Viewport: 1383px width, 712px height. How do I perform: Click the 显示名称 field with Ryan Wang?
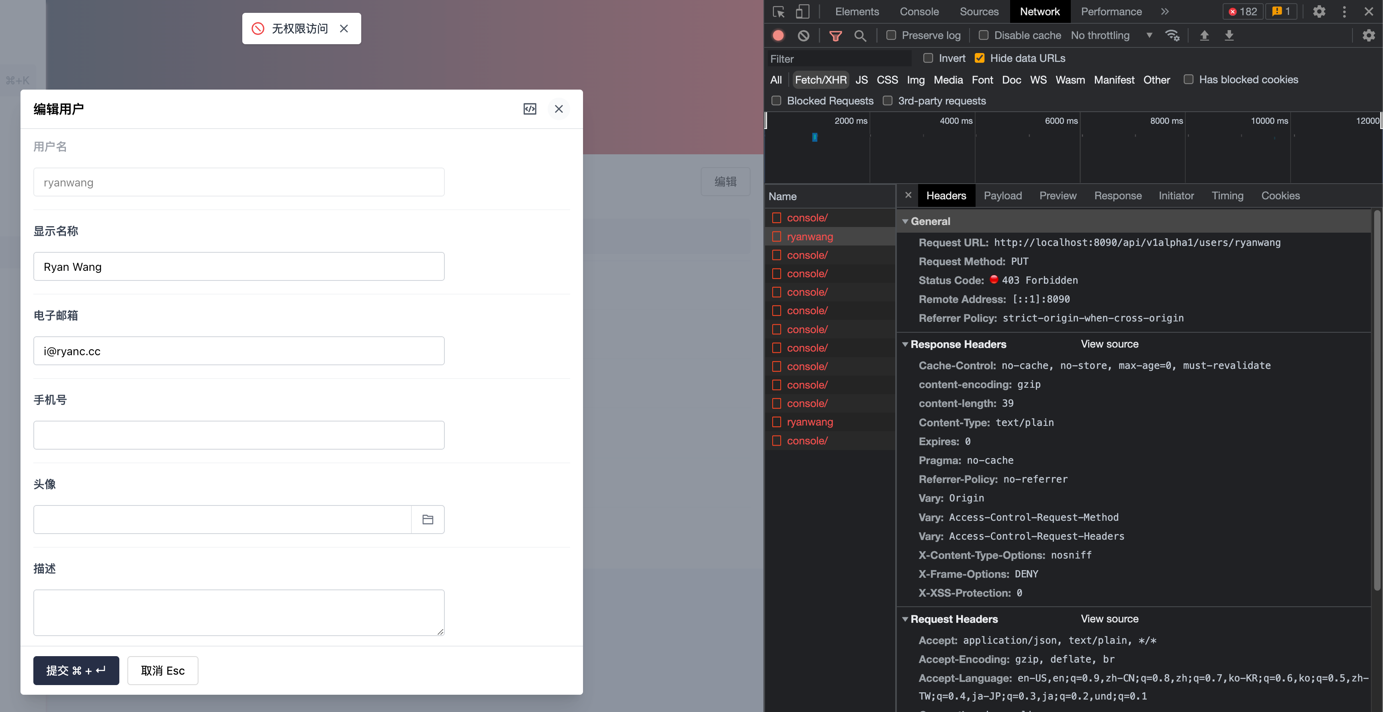click(239, 266)
